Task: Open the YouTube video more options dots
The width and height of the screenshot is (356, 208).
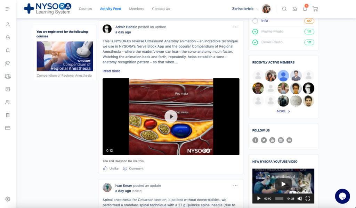Action: click(x=305, y=176)
